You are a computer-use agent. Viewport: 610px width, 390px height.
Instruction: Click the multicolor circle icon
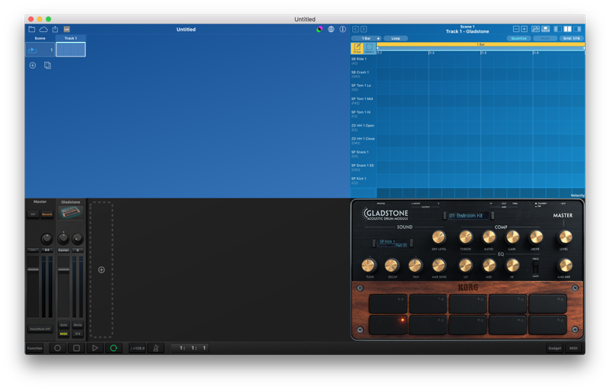tap(319, 29)
